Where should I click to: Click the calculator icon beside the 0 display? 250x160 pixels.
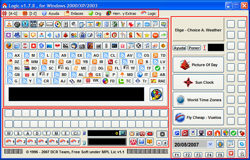pos(122,133)
